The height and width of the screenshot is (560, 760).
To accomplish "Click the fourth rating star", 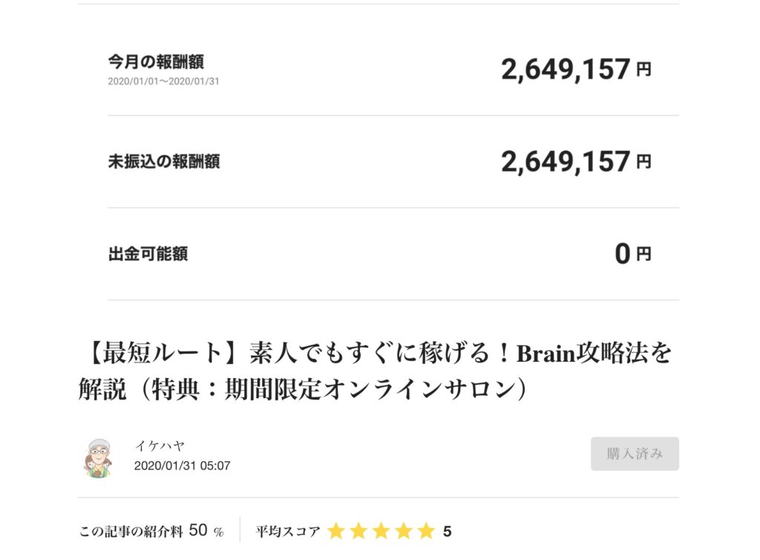I will point(403,531).
